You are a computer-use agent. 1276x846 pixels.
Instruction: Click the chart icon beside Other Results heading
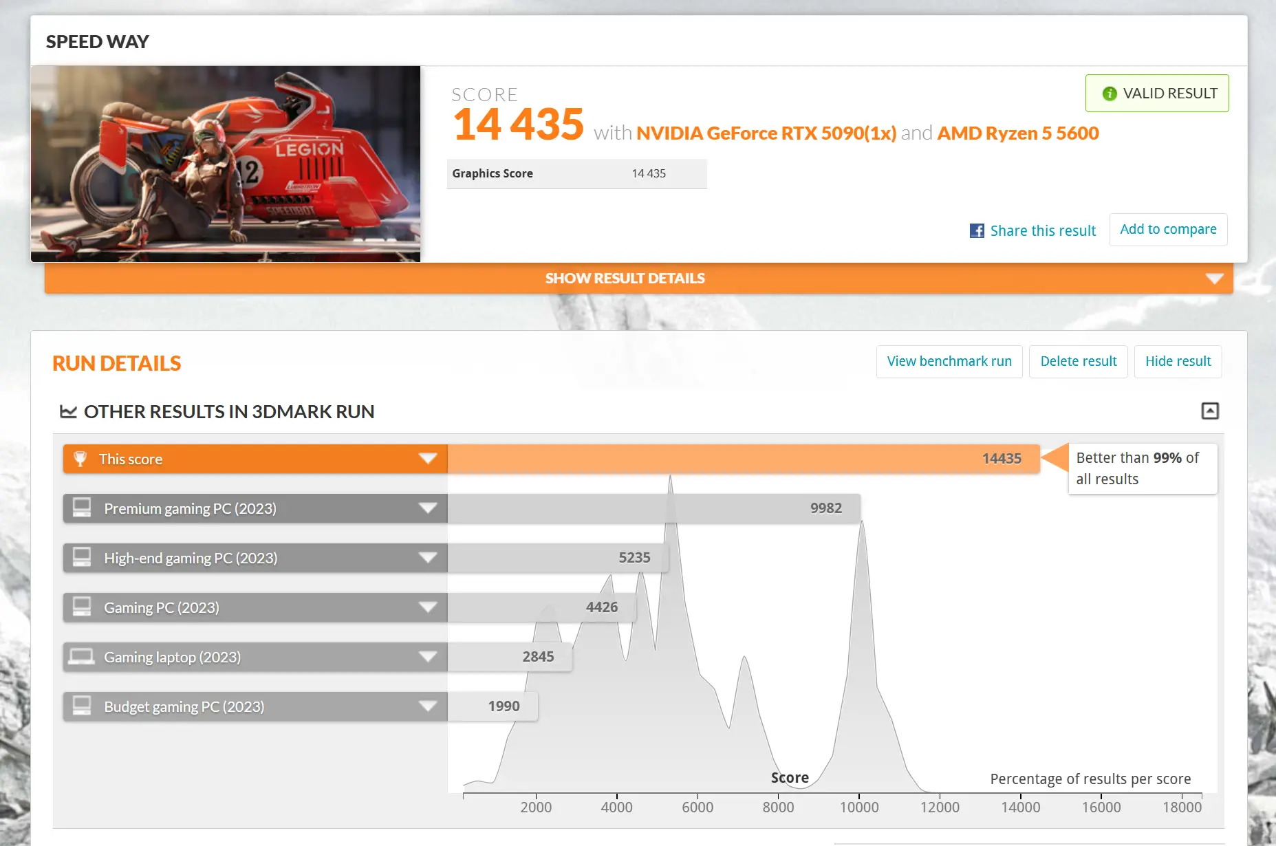click(68, 411)
